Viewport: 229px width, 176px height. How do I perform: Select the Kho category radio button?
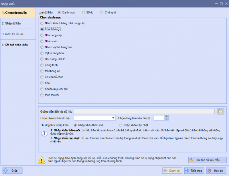coord(42,83)
